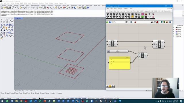Open the preview eye icon dropdown arrow
This screenshot has width=184, height=103.
click(x=133, y=22)
